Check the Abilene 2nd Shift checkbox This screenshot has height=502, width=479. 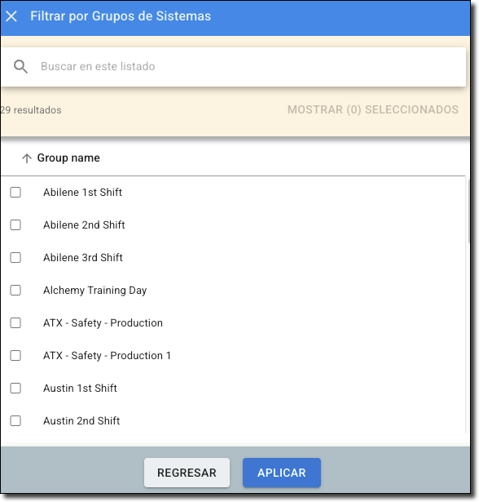click(x=15, y=225)
